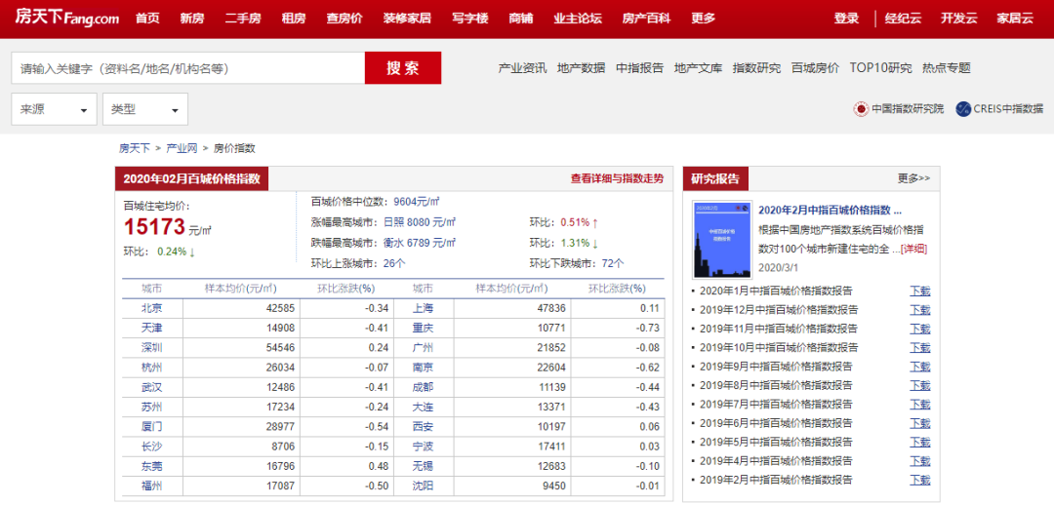Open 杭州 in the city table
Image resolution: width=1054 pixels, height=505 pixels.
coord(152,368)
